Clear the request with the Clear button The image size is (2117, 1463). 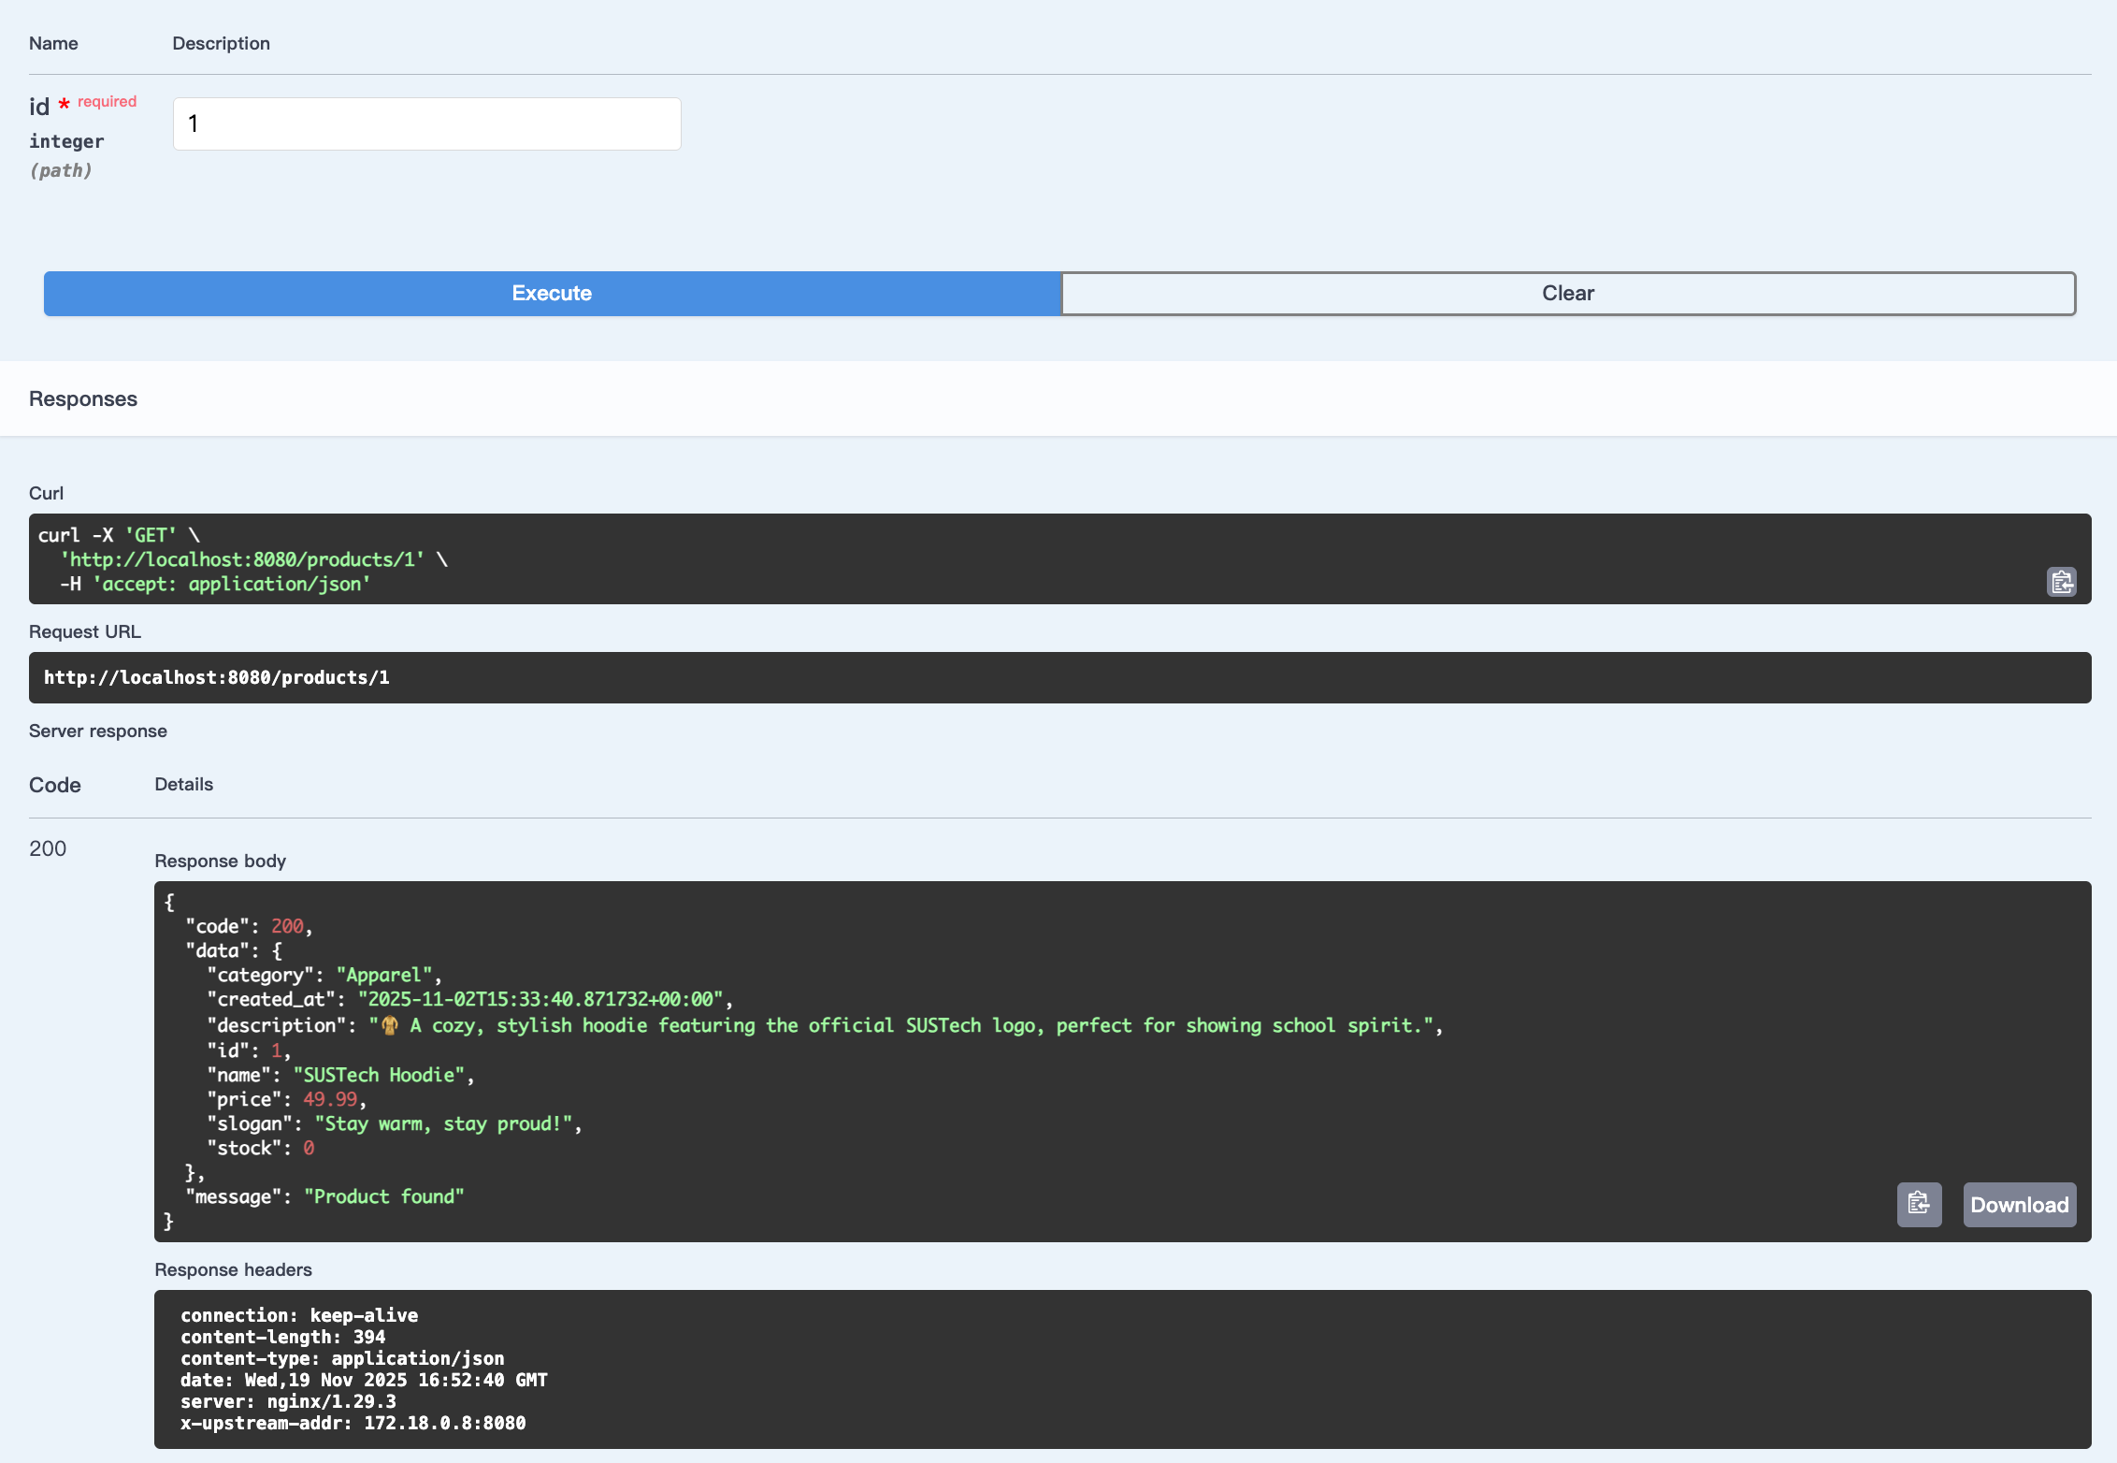click(x=1568, y=294)
